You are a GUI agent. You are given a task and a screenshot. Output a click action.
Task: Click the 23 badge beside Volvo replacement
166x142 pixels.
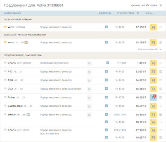pos(26,42)
